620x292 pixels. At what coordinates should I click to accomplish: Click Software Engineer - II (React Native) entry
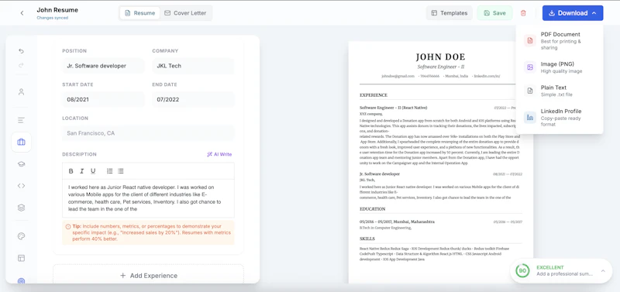pos(394,108)
